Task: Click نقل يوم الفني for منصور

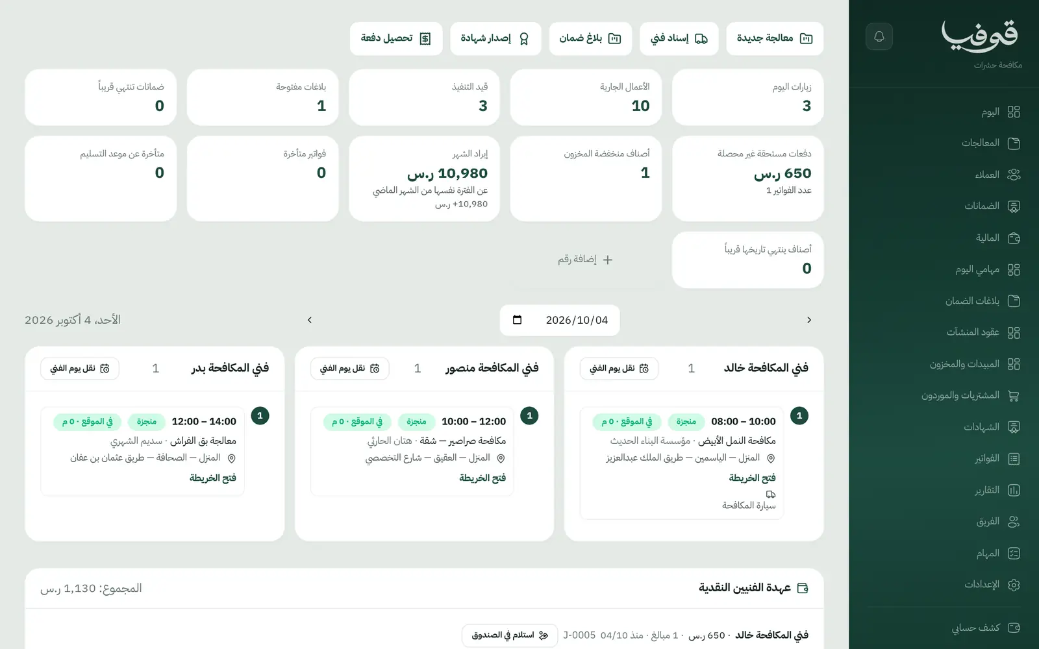Action: [349, 369]
